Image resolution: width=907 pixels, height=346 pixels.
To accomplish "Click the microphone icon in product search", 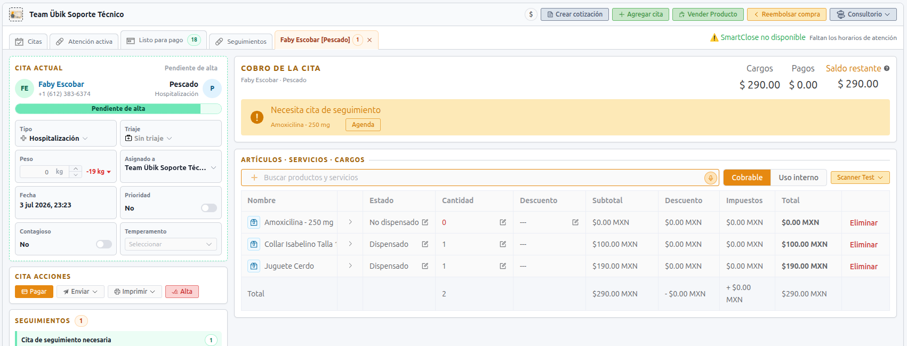I will [710, 178].
